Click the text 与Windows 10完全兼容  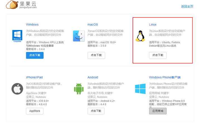tap(40, 46)
